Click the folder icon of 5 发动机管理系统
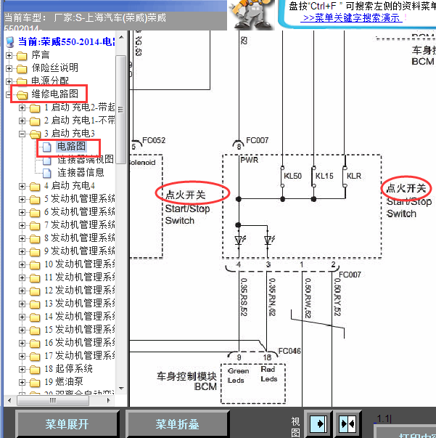This screenshot has width=436, height=438. [x=35, y=200]
